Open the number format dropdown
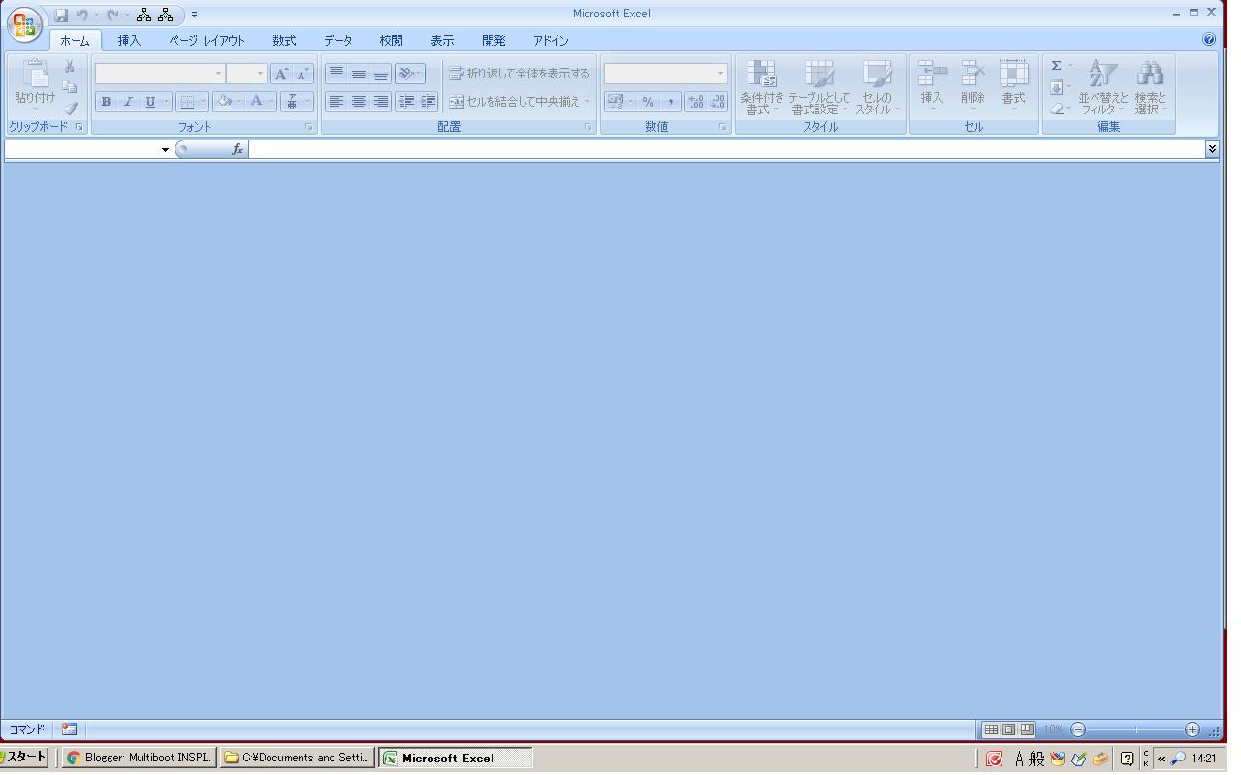Screen dimensions: 1241x775 point(720,74)
